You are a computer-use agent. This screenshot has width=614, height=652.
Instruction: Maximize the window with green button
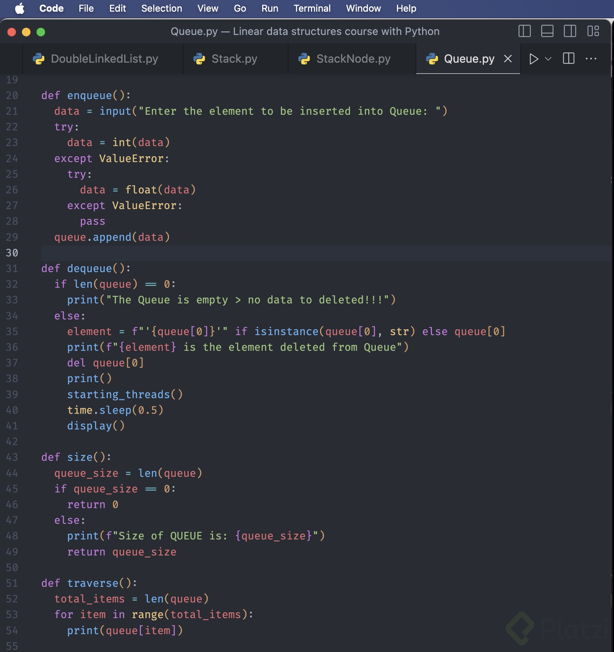pyautogui.click(x=41, y=32)
